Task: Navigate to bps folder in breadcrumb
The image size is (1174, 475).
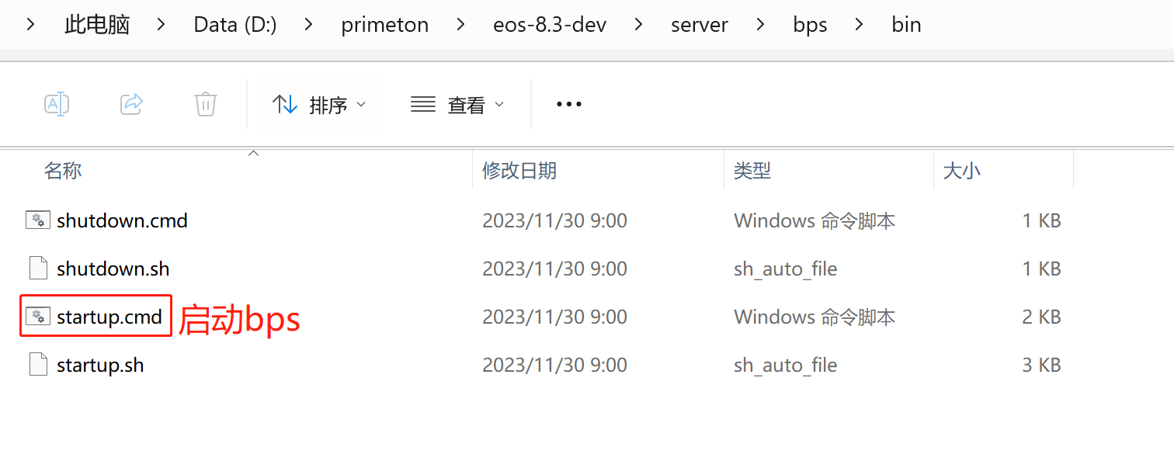Action: coord(810,25)
